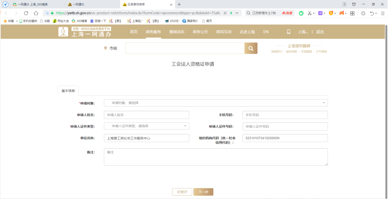Click the 下一步 button
The width and height of the screenshot is (388, 199).
[x=203, y=192]
